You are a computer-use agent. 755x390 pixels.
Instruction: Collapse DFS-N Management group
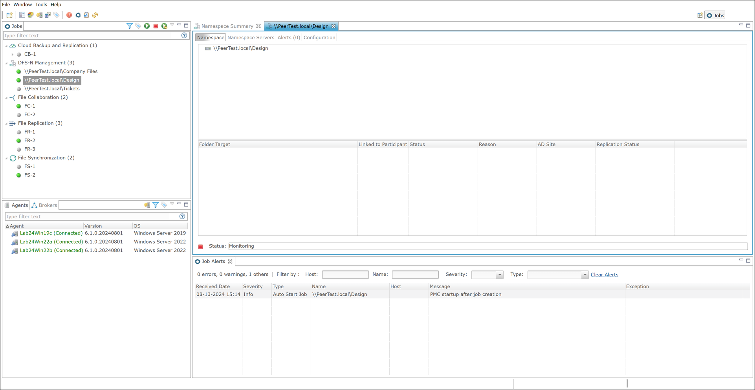coord(7,63)
